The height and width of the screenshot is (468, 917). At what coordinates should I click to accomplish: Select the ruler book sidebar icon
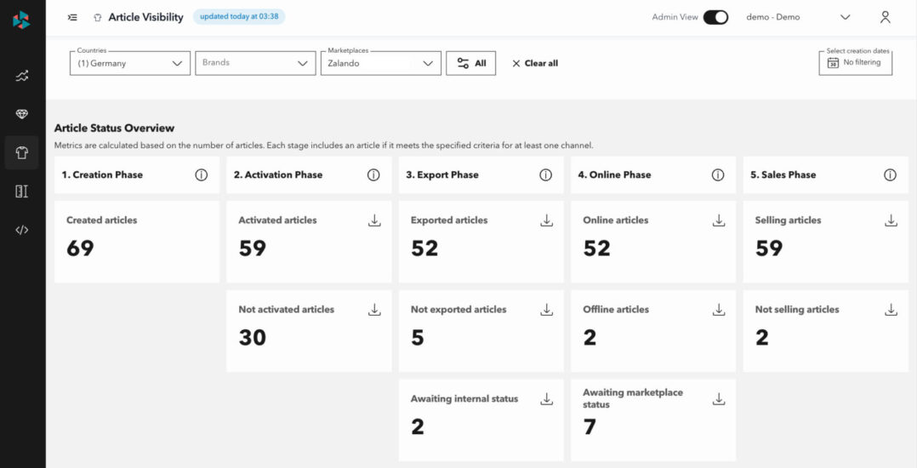[22, 191]
